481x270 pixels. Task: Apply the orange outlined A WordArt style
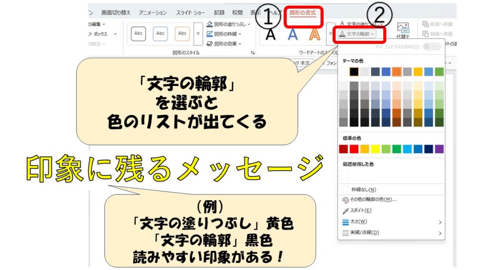click(315, 34)
